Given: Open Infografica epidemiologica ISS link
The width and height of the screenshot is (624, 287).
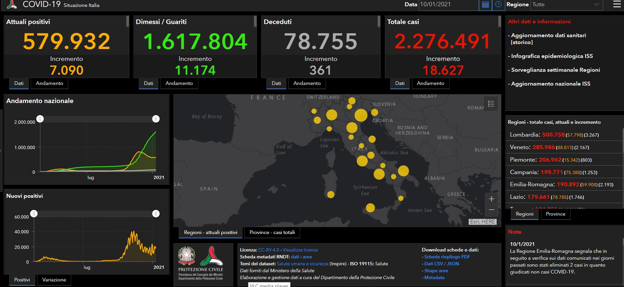Looking at the screenshot, I should tap(552, 56).
